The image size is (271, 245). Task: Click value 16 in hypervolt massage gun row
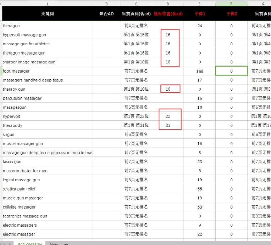coord(168,35)
